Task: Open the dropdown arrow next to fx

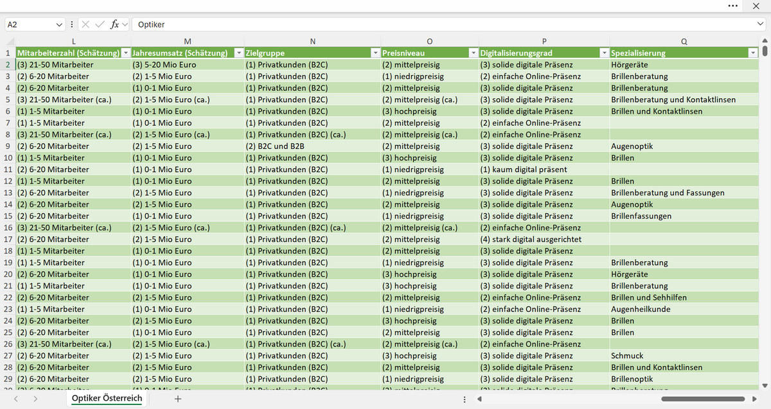Action: point(125,24)
